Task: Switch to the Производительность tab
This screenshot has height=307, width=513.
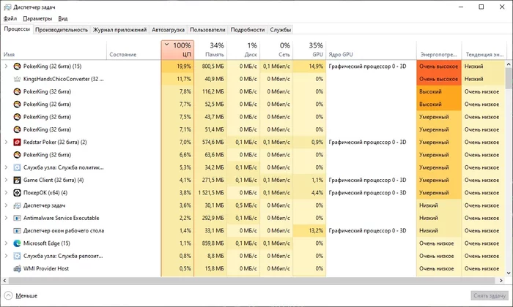Action: click(x=62, y=30)
